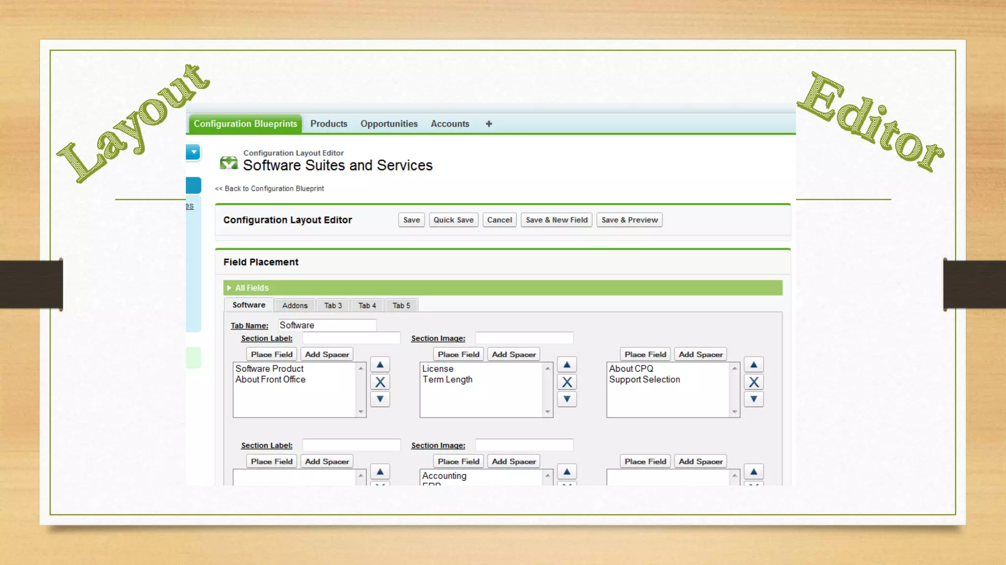The image size is (1006, 565).
Task: Click the Quick Save button
Action: 453,220
